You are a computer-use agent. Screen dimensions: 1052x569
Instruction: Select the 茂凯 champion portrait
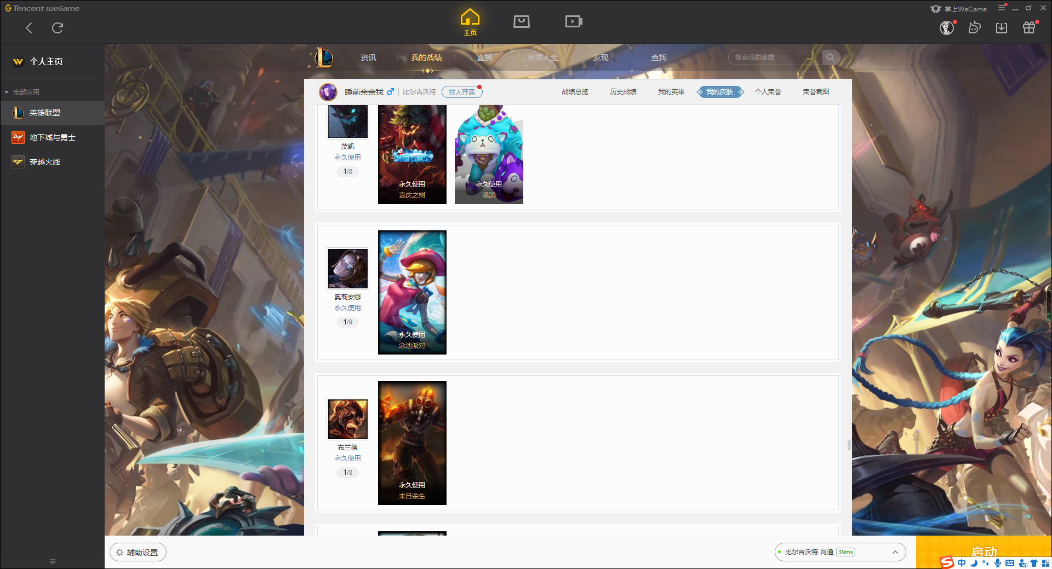tap(348, 121)
